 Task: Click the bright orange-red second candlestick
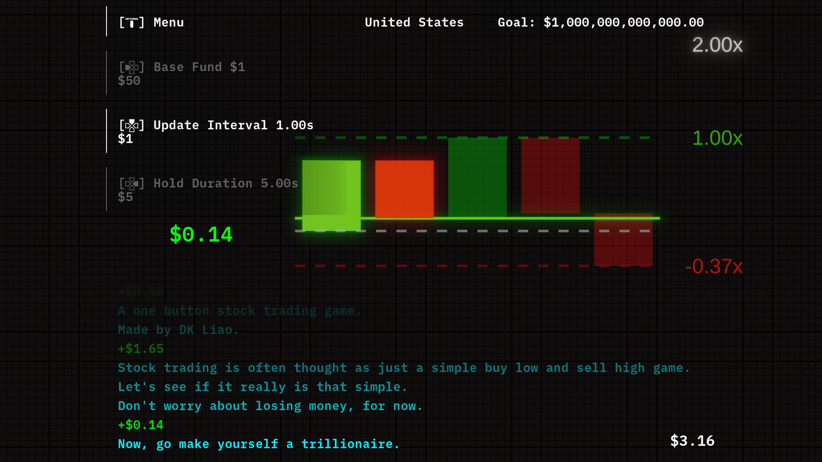(x=404, y=189)
